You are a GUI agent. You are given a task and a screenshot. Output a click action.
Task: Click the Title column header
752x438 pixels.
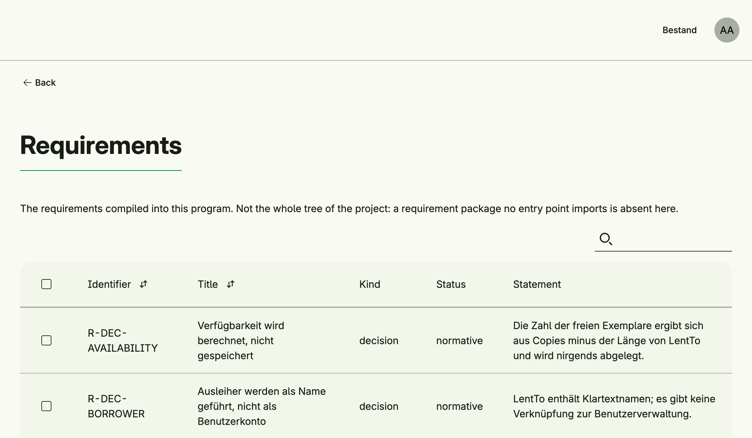point(207,284)
